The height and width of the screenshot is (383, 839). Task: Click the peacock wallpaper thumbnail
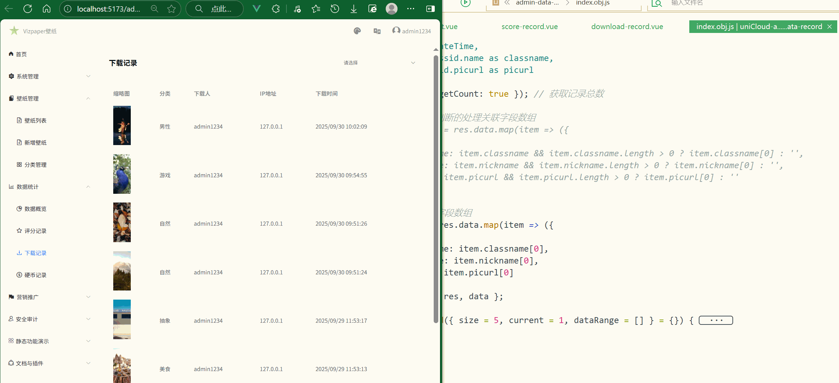pos(122,174)
